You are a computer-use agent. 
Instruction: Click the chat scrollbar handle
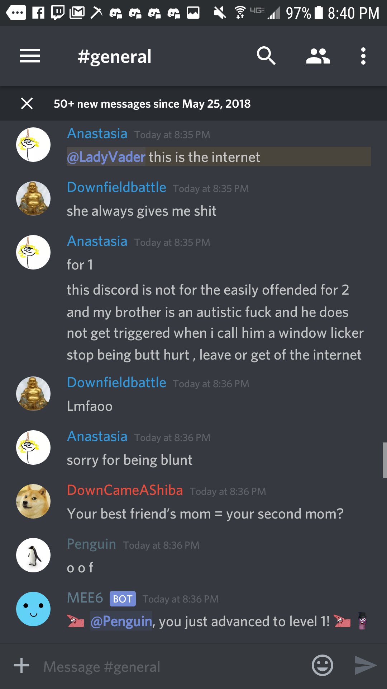coord(385,460)
